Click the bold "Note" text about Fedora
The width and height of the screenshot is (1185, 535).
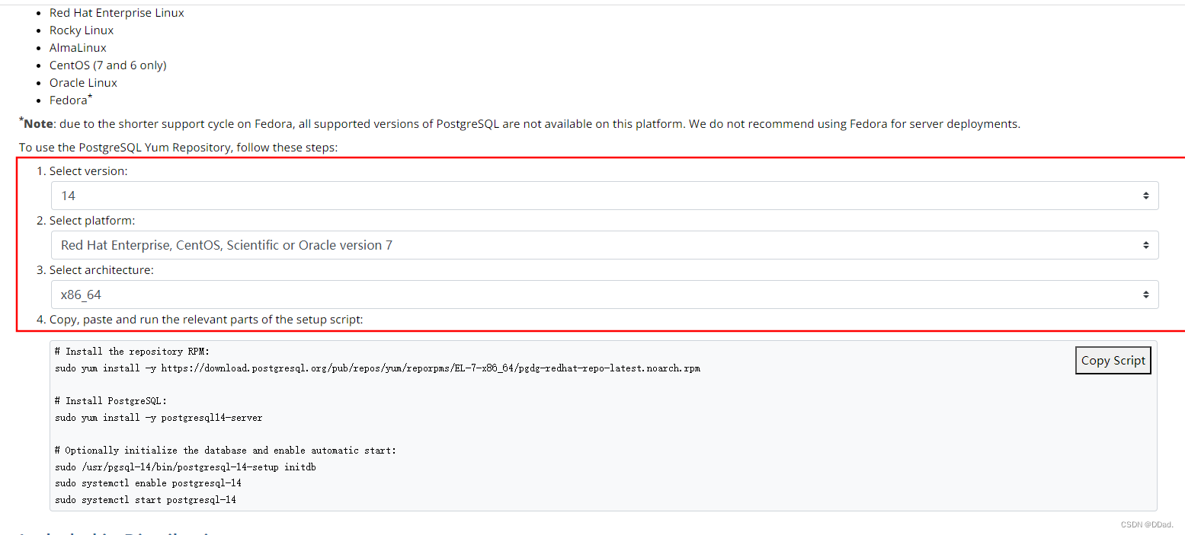coord(38,123)
